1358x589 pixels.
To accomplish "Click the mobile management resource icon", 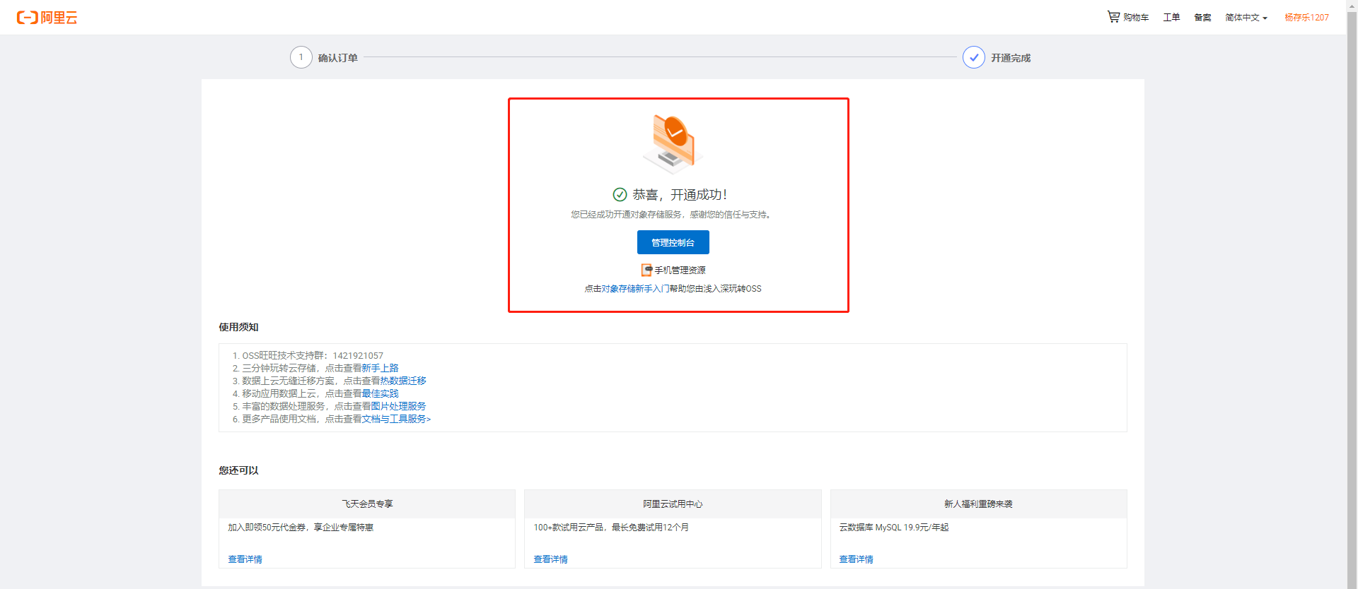I will (x=646, y=270).
